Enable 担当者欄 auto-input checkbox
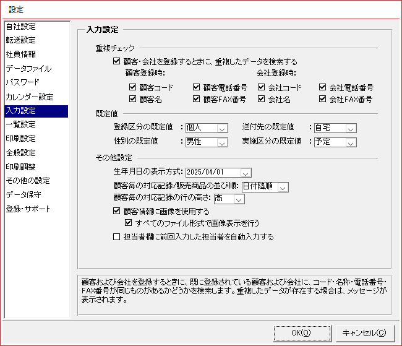The image size is (402, 346). (117, 236)
